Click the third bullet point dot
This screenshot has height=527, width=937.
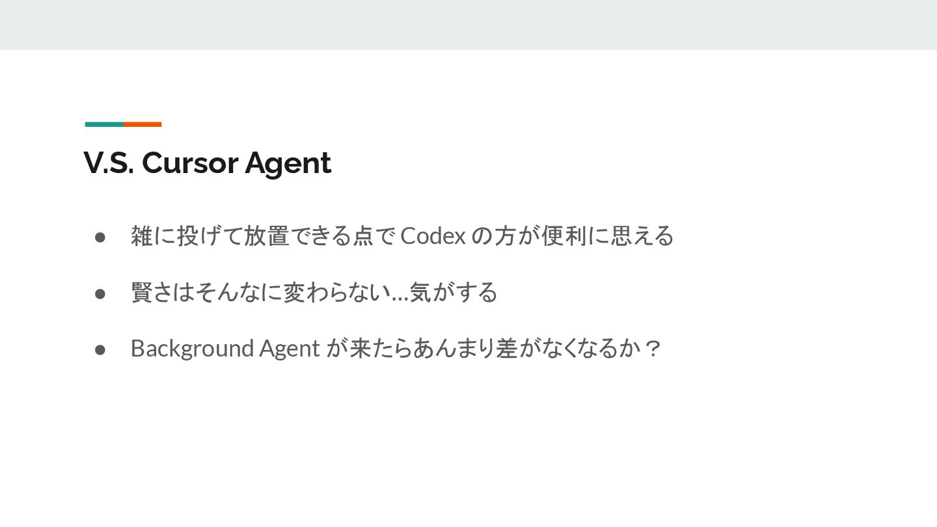click(100, 349)
